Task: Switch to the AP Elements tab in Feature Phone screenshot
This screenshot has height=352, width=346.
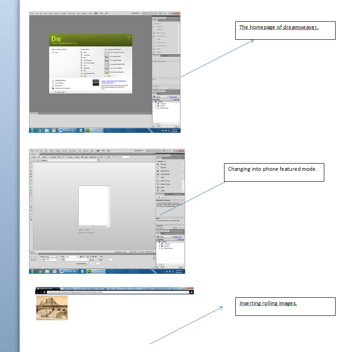Action: pyautogui.click(x=169, y=194)
